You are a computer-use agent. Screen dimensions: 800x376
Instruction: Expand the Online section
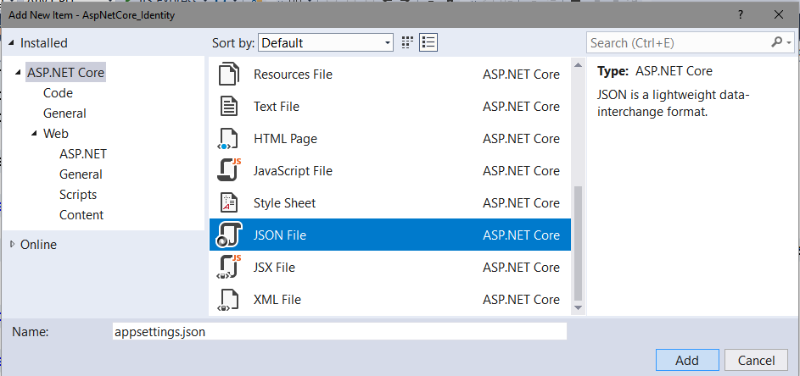pos(12,245)
